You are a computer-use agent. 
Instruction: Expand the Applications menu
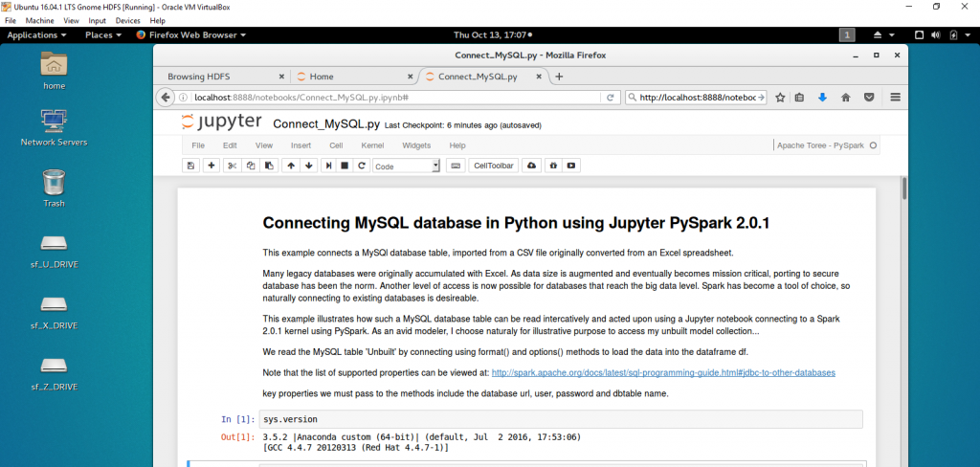point(36,35)
